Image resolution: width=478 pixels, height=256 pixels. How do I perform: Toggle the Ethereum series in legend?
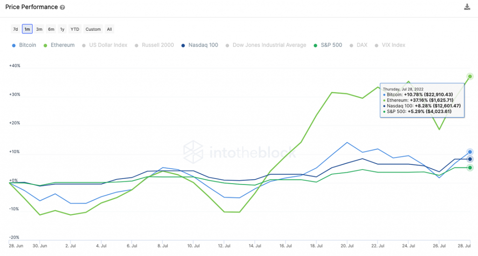59,45
